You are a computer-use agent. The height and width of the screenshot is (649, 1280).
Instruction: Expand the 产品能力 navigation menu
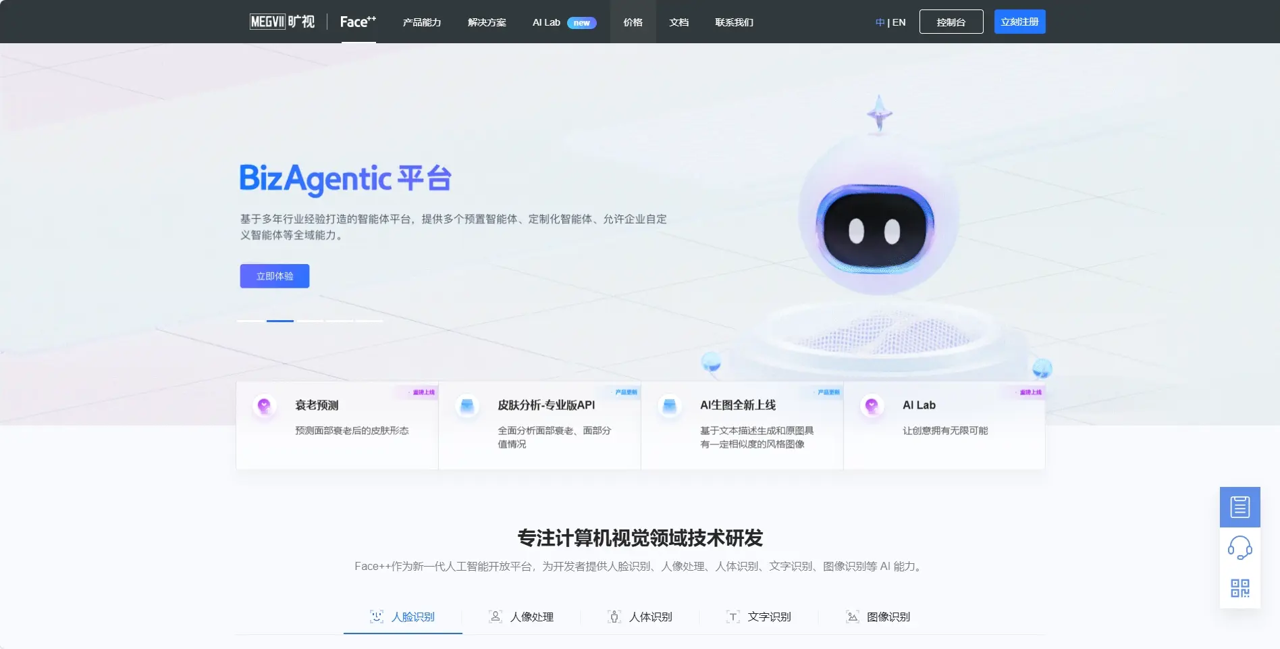[422, 22]
